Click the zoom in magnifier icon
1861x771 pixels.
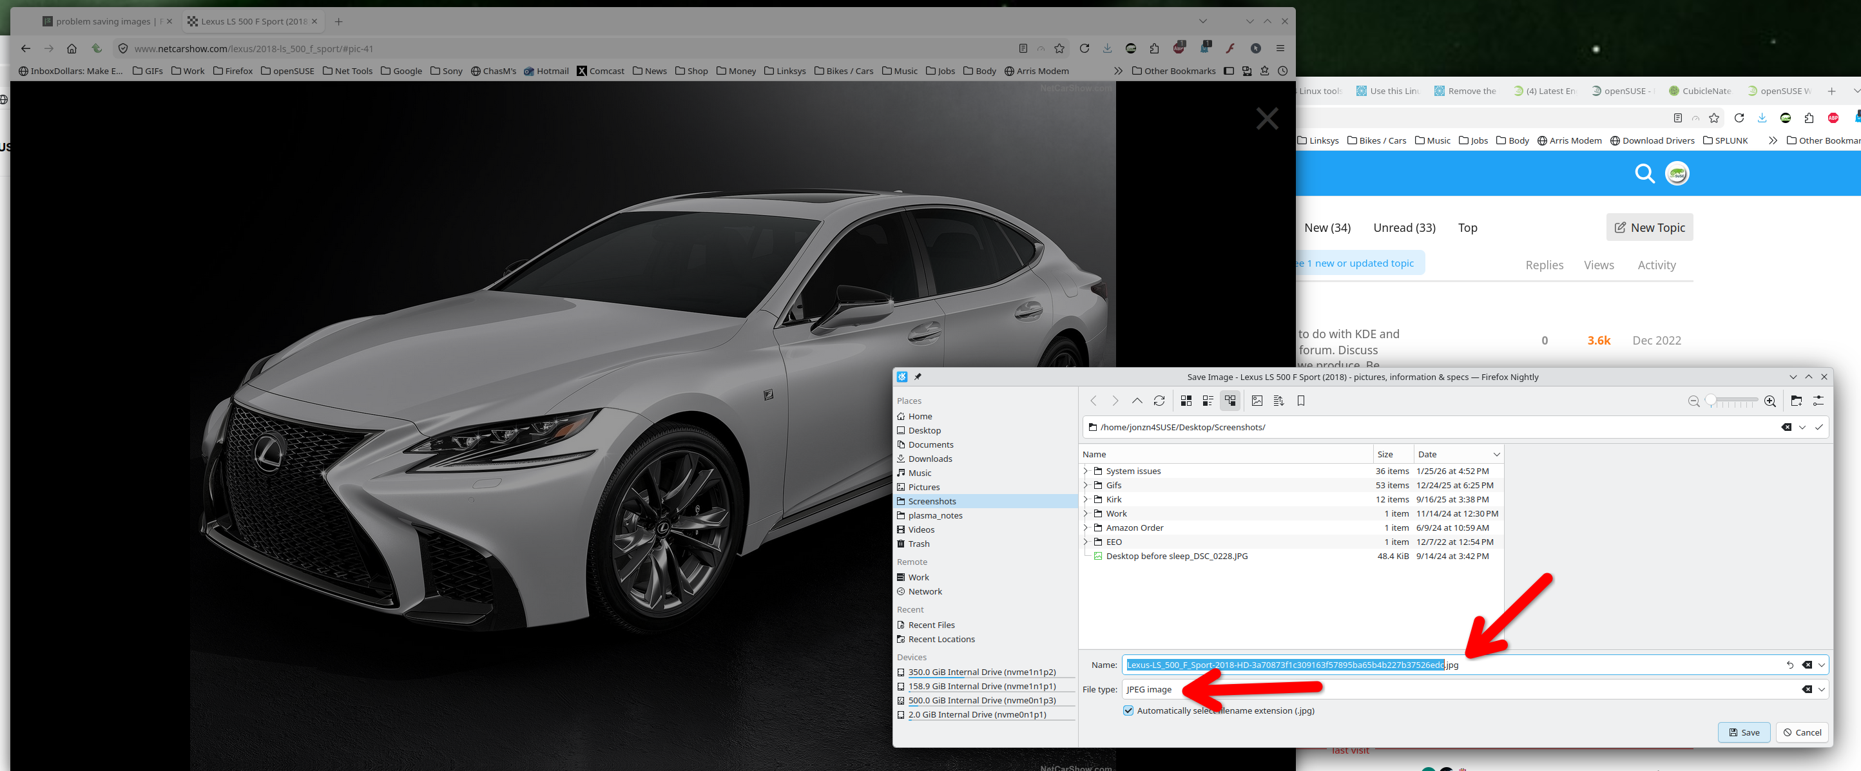tap(1769, 401)
